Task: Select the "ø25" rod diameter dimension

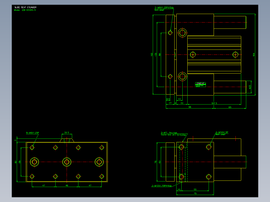Action: (x=250, y=87)
